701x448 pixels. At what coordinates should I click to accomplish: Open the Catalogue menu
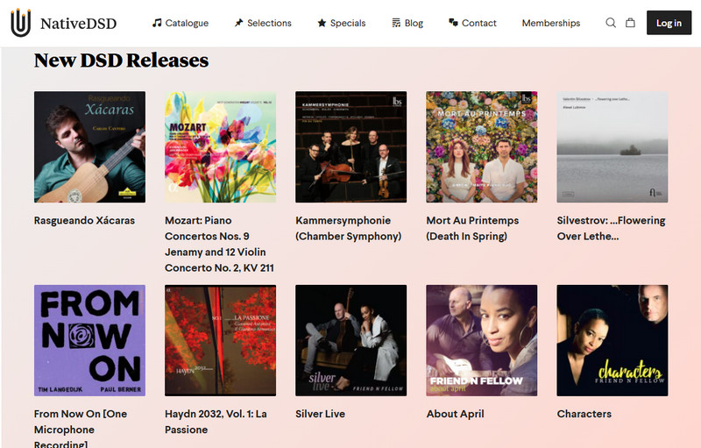(x=181, y=23)
